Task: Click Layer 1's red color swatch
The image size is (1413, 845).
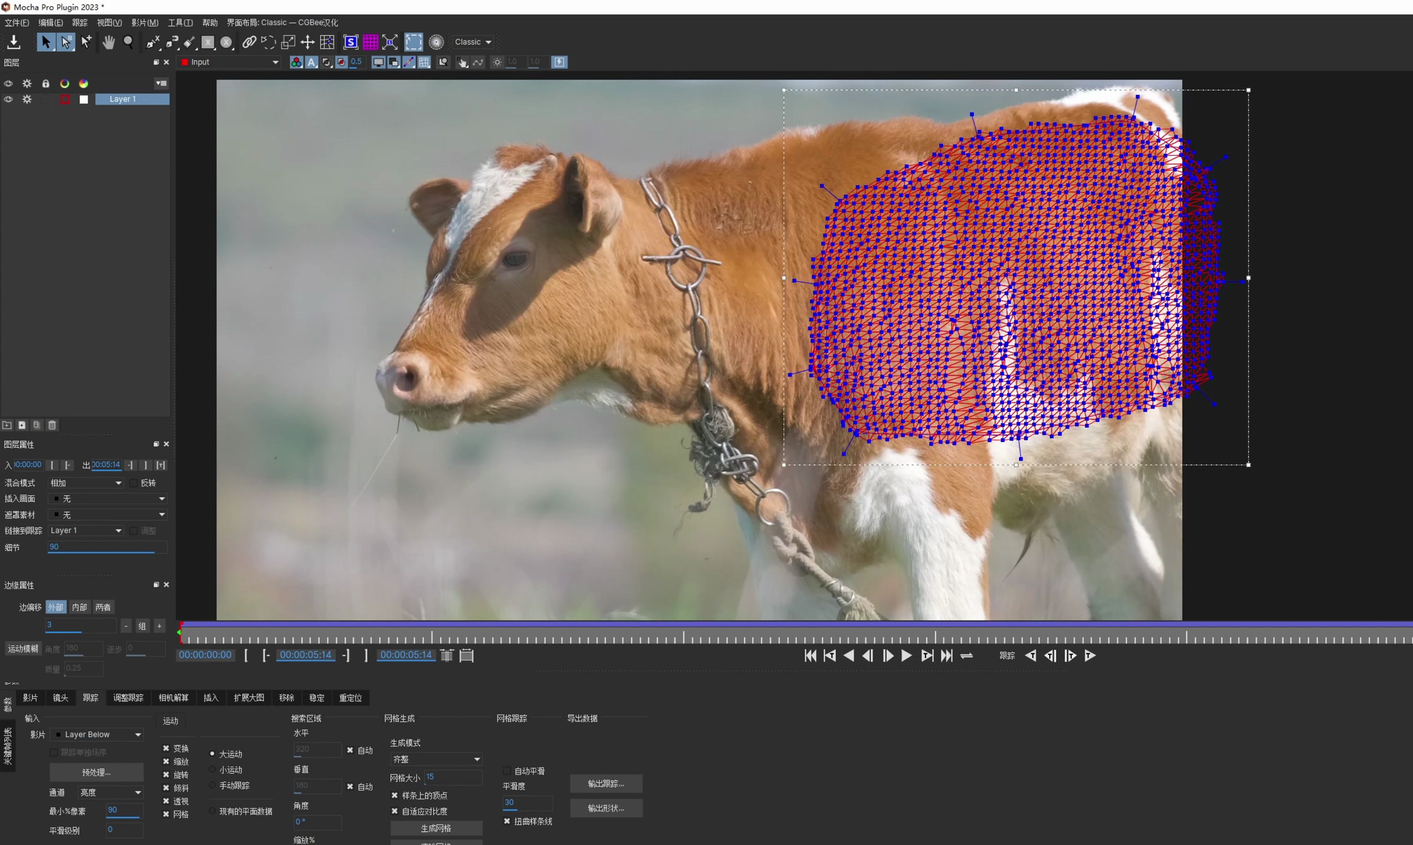Action: (x=65, y=99)
